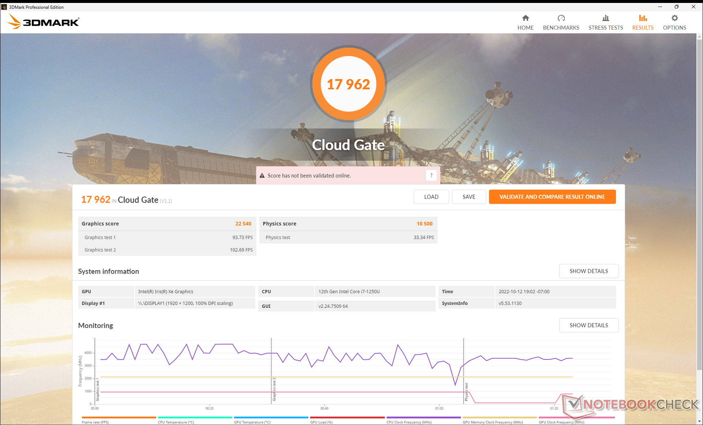The image size is (703, 425).
Task: Open the Results bars icon
Action: pyautogui.click(x=643, y=18)
